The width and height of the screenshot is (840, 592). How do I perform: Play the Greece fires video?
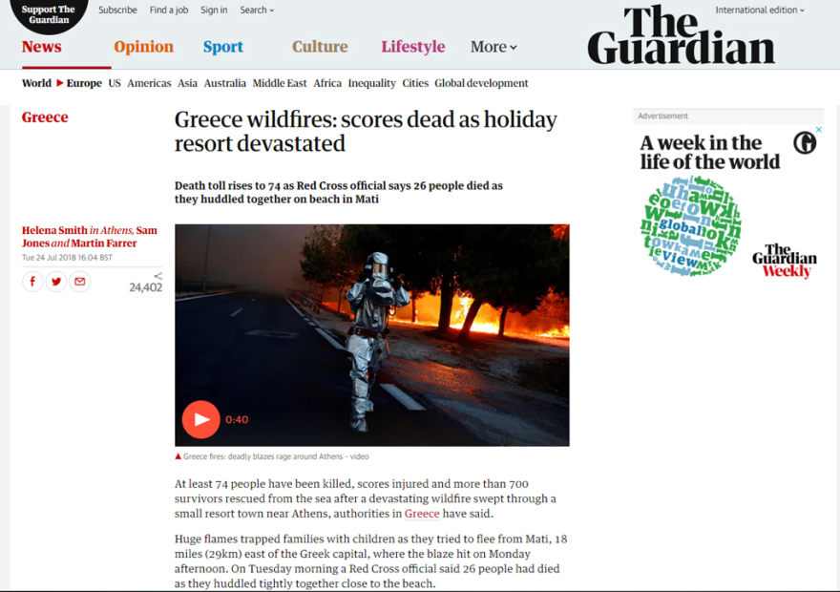[x=200, y=419]
